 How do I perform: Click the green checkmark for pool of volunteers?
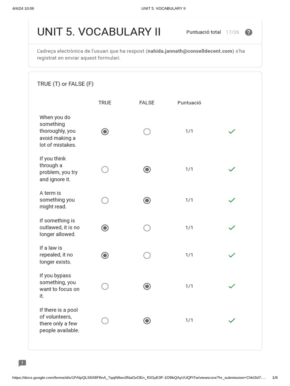coord(232,320)
